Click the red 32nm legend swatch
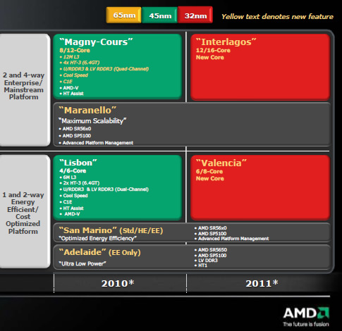 (x=195, y=15)
